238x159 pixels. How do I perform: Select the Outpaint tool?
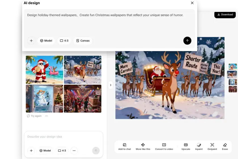[212, 147]
